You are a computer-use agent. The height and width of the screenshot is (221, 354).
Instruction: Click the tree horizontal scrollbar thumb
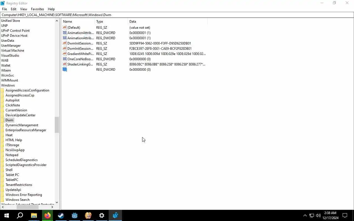[x=28, y=207]
